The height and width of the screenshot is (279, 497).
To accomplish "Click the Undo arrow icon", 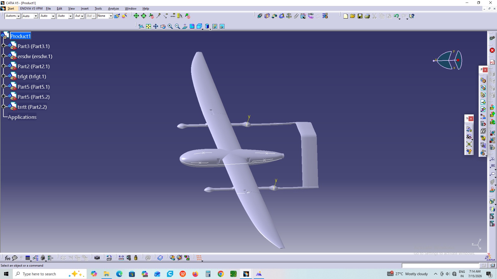I will [396, 16].
